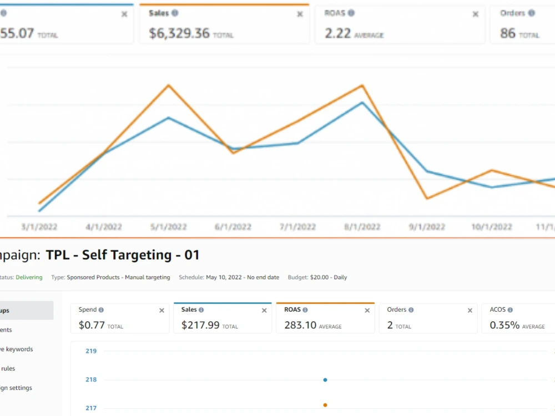555x416 pixels.
Task: Remove the $217.99 Sales metric card
Action: pos(264,311)
